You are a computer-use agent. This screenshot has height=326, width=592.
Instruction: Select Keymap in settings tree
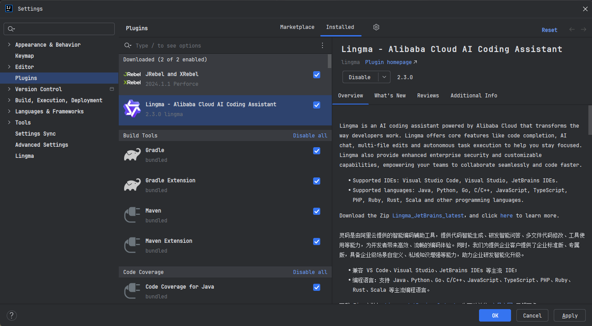[24, 56]
